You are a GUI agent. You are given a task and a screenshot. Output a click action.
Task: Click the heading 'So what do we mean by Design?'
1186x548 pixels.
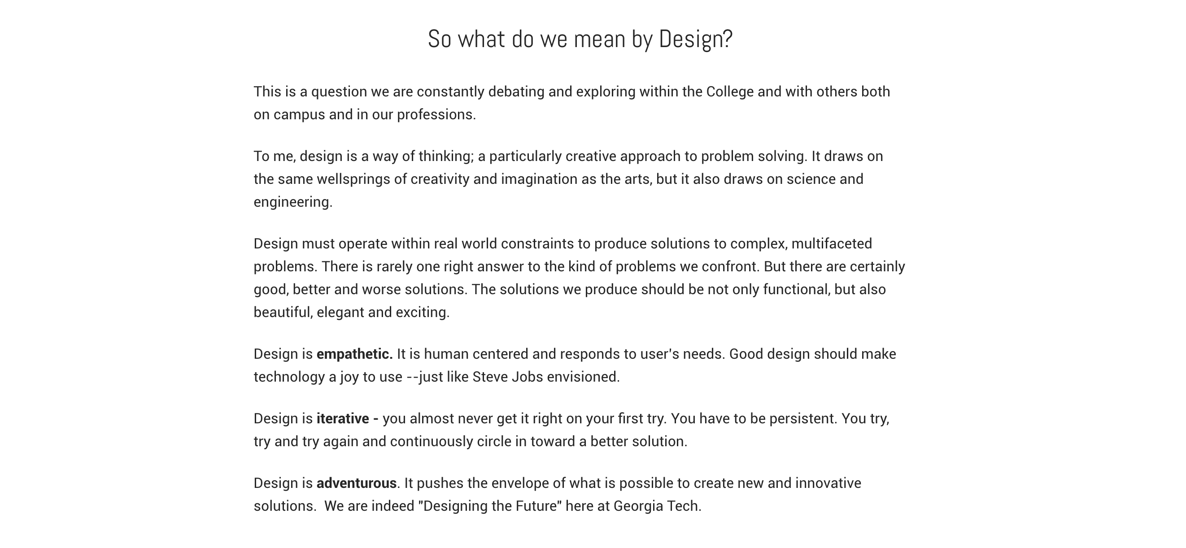click(x=580, y=39)
